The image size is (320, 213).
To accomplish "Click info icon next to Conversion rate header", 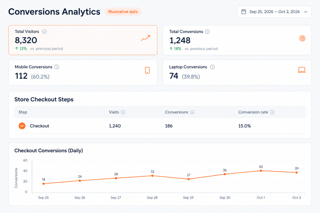I will (272, 112).
